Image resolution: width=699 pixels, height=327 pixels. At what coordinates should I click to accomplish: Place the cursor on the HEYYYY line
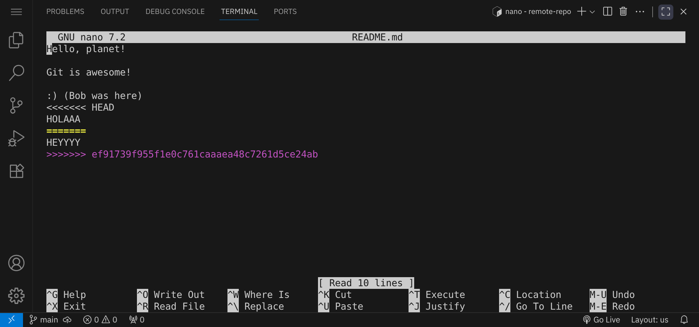coord(63,143)
